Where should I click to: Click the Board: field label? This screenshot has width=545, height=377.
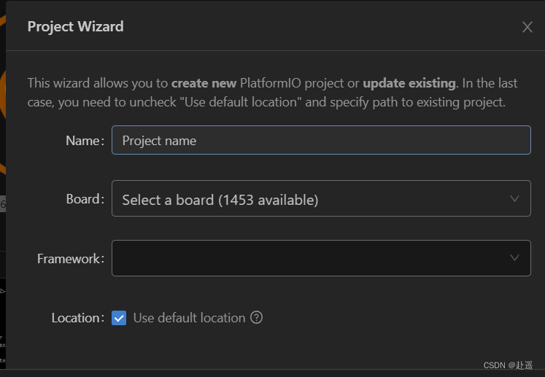[85, 199]
